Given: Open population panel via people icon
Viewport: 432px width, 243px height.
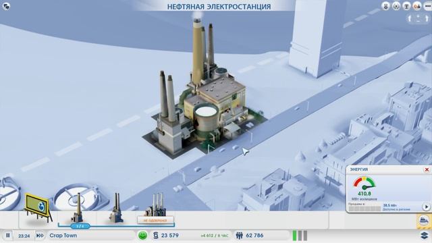Looking at the screenshot, I should click(x=240, y=236).
